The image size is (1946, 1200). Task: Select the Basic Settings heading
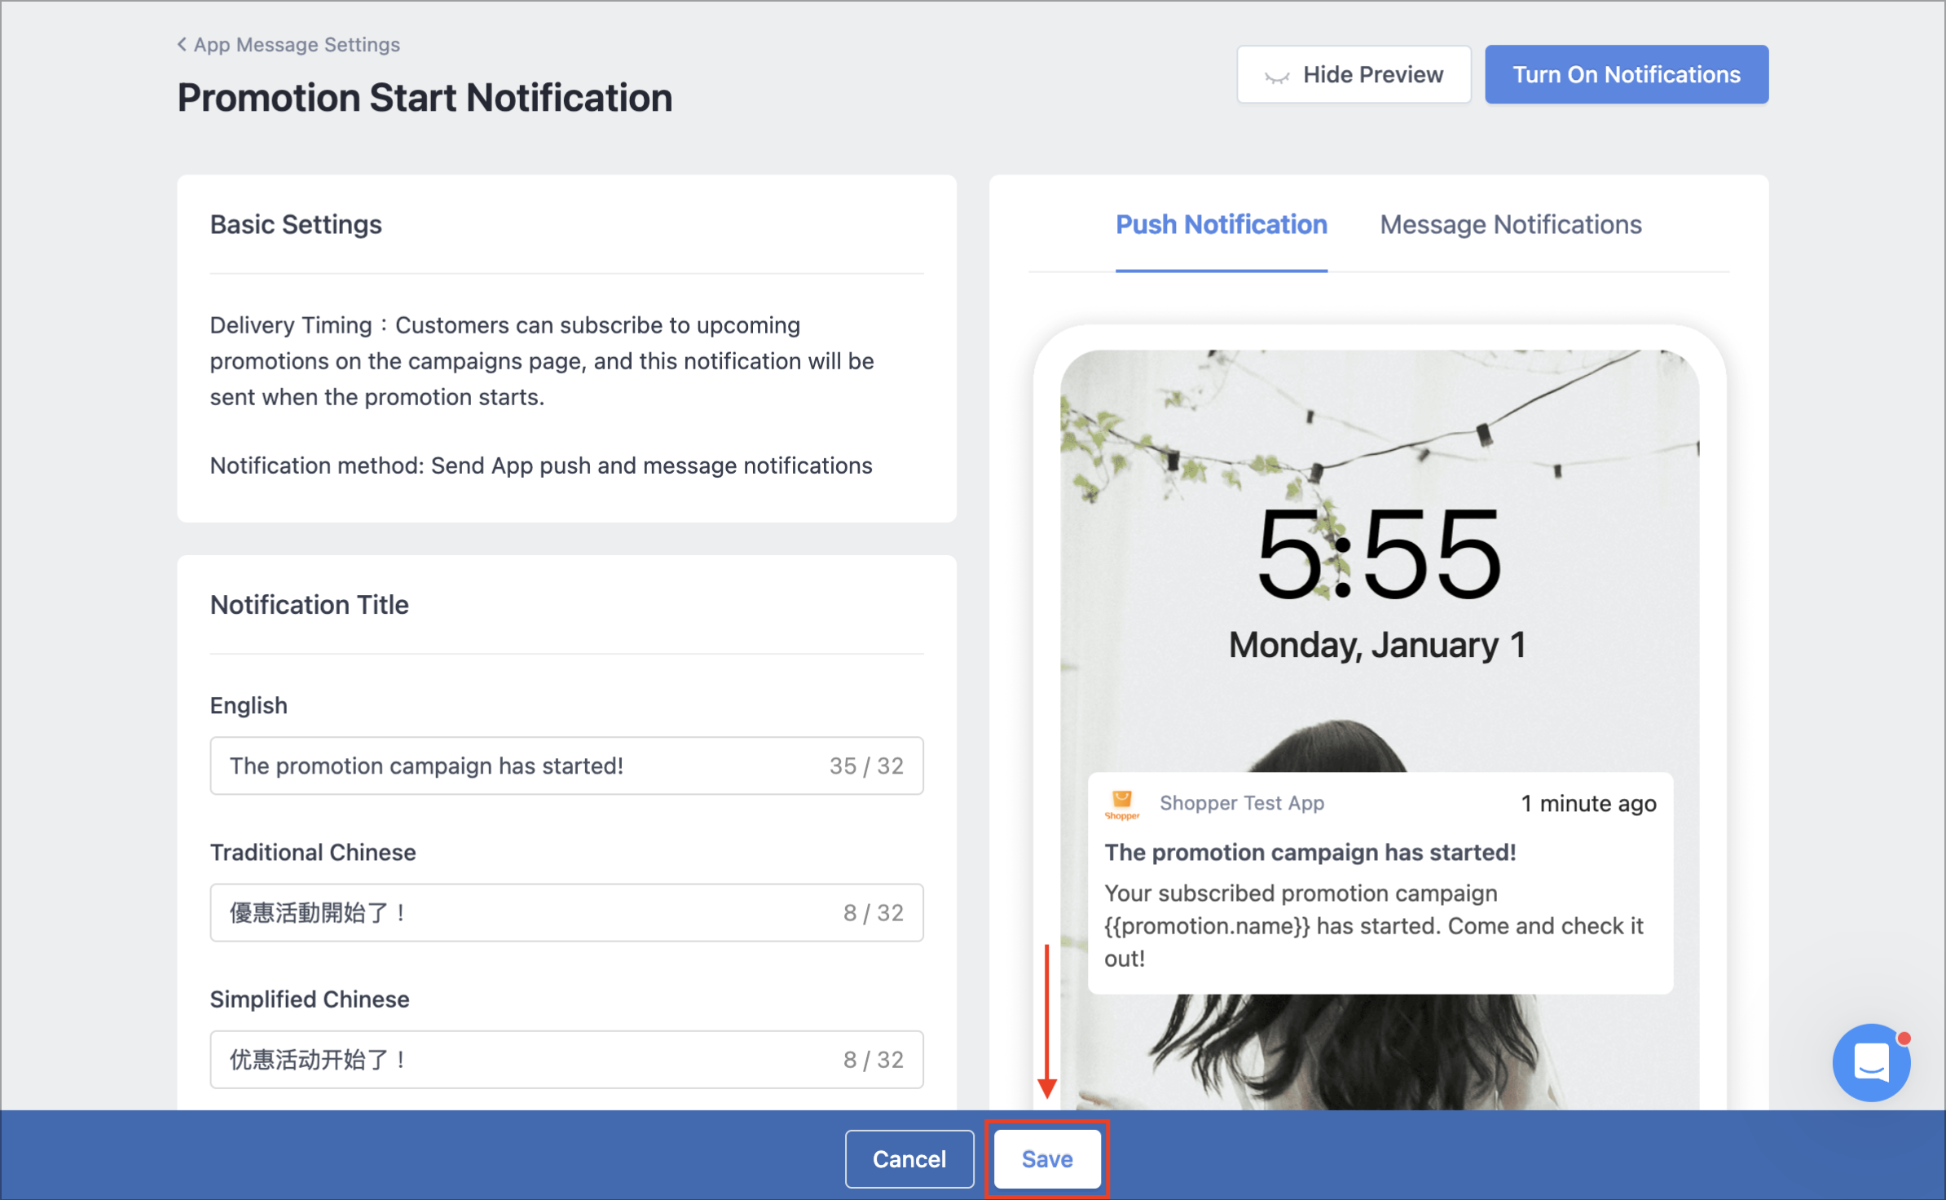[296, 224]
